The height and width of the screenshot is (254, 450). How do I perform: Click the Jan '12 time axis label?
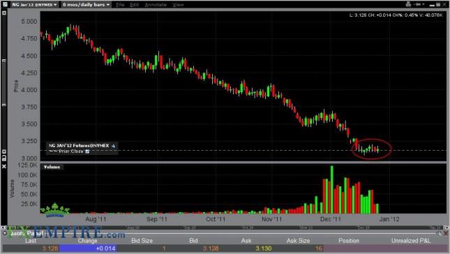point(389,219)
